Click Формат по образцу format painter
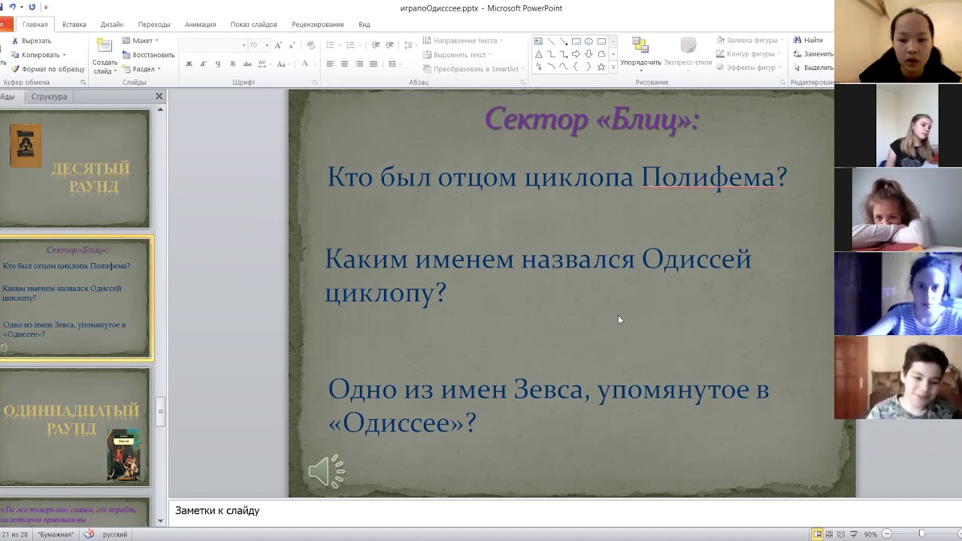Screen dimensions: 962x541 pyautogui.click(x=47, y=68)
